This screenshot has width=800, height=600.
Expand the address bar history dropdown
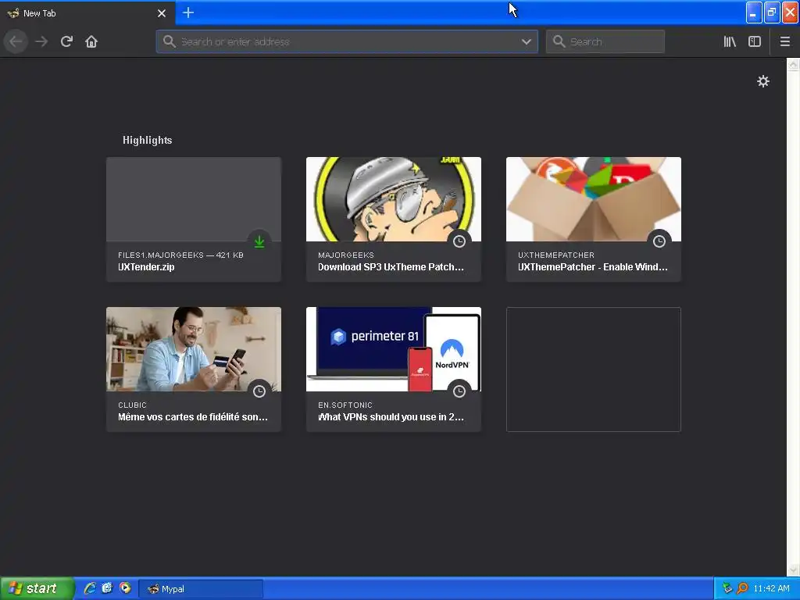click(526, 41)
